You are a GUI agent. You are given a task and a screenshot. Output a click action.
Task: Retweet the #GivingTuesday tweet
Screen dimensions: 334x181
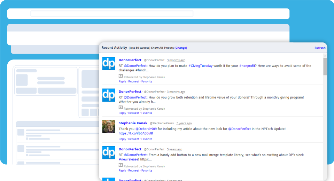(x=133, y=81)
